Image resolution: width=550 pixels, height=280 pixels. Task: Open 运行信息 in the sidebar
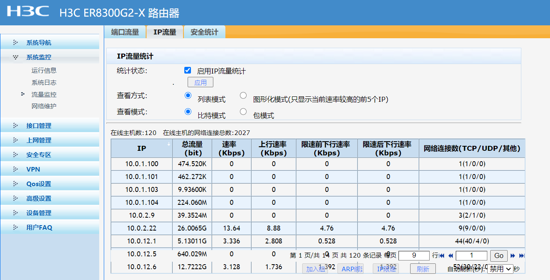coord(44,71)
